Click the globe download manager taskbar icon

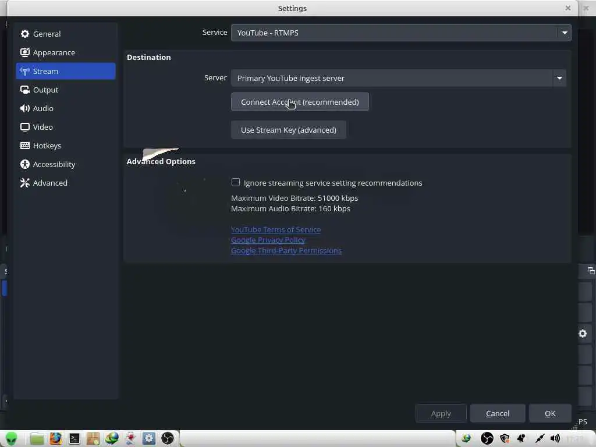(x=112, y=439)
